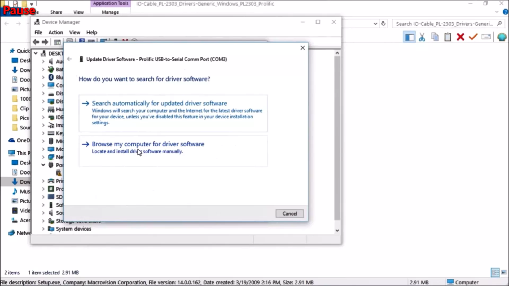Open the Help menu in Device Manager

tap(92, 32)
